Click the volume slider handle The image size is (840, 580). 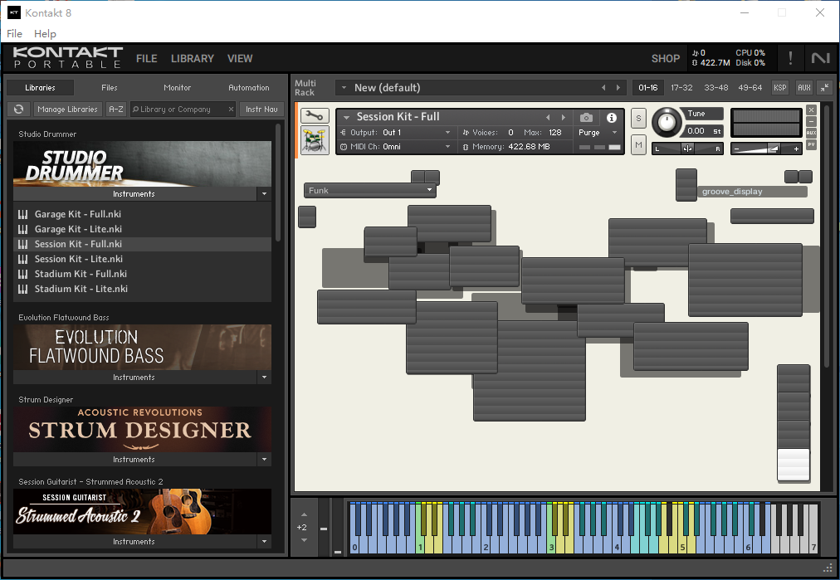click(773, 149)
